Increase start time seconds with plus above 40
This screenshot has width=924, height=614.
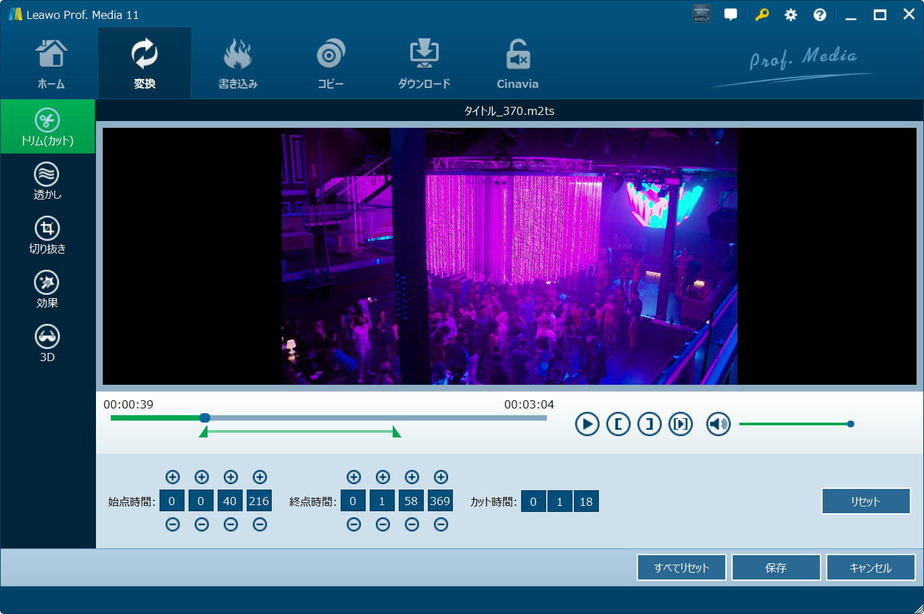tap(230, 477)
